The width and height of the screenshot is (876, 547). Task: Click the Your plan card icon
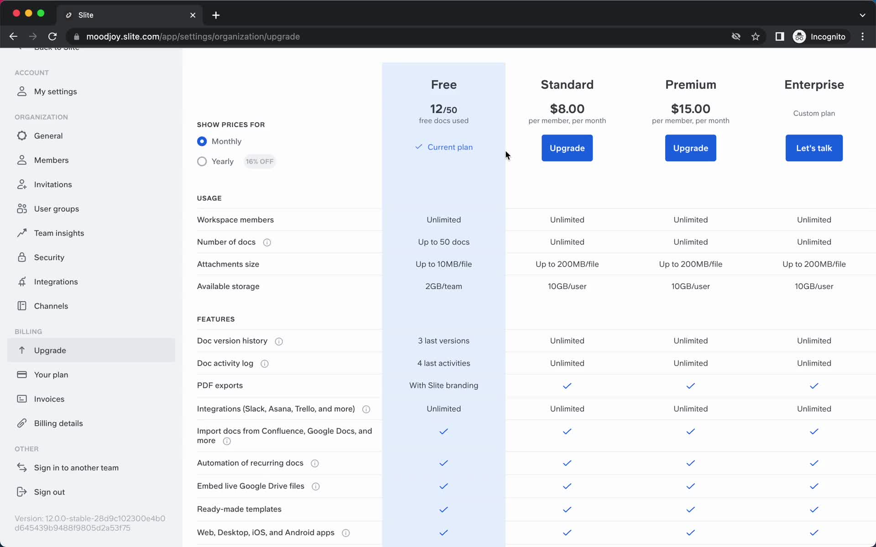coord(22,375)
